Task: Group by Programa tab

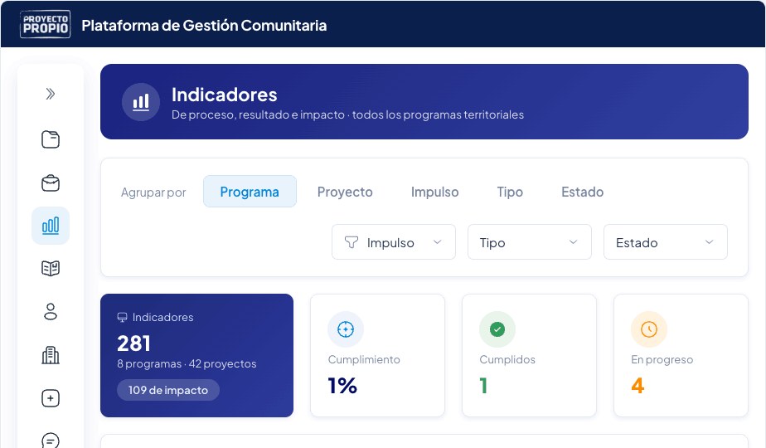Action: point(250,192)
